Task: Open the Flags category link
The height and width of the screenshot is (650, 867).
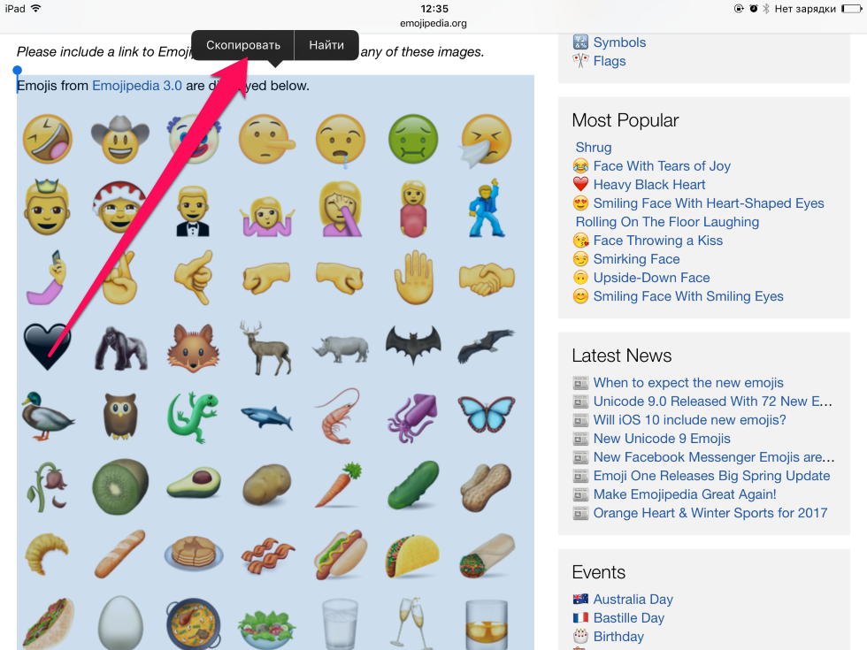Action: click(x=609, y=61)
